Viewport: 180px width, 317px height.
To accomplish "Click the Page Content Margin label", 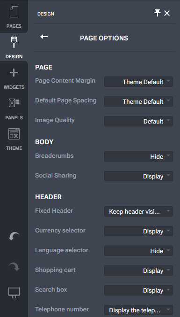I will pos(65,80).
